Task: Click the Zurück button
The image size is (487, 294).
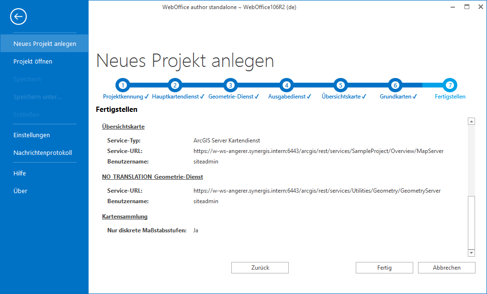Action: (x=260, y=268)
